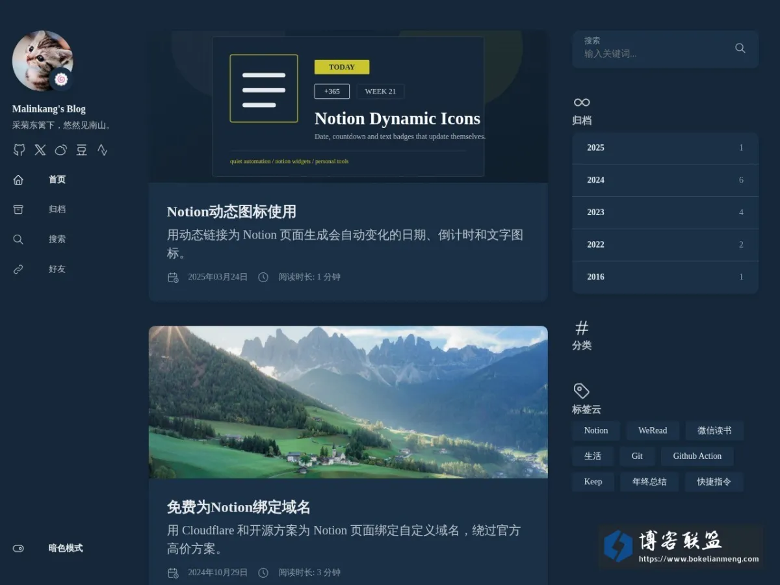Open post title Notion动态图标使用

pyautogui.click(x=231, y=212)
